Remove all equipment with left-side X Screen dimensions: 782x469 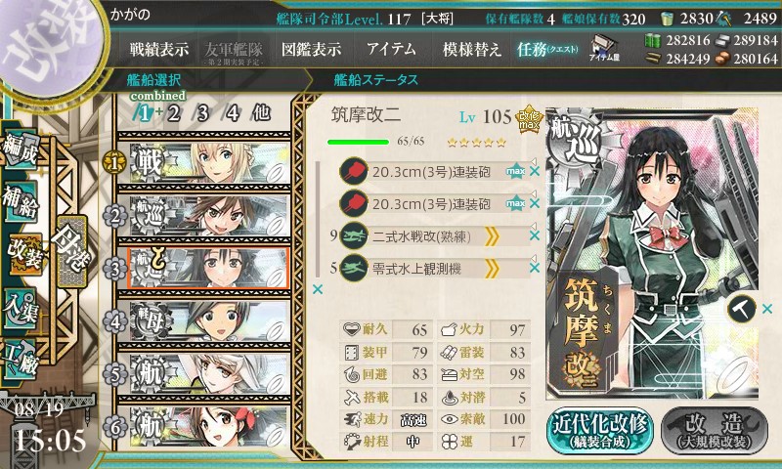(317, 289)
